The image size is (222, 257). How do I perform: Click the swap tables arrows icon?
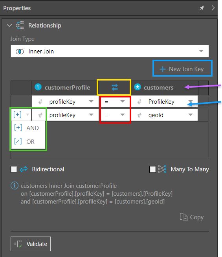tap(115, 87)
